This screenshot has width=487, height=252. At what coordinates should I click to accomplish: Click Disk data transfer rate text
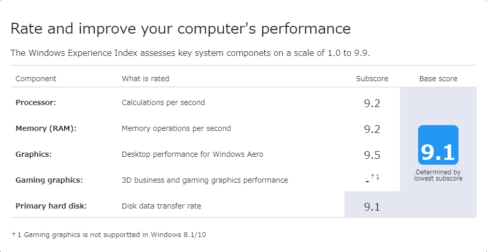point(161,206)
